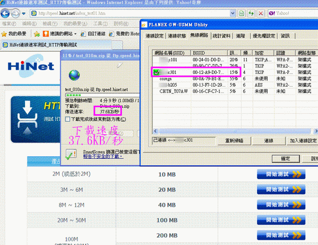This screenshot has width=318, height=245.
Task: Click the compatibility view icon
Action: [x=242, y=13]
